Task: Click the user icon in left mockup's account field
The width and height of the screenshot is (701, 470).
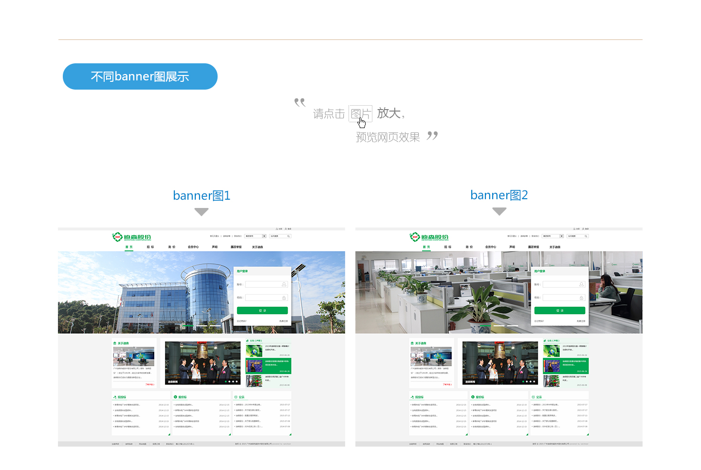Action: (284, 284)
